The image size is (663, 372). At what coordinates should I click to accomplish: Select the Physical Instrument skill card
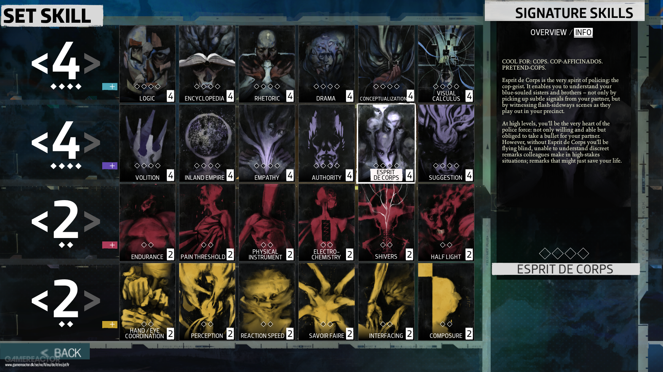coord(267,223)
